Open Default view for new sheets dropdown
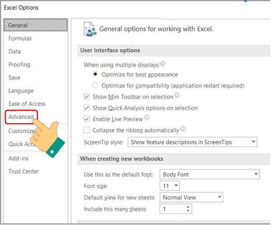Screen dimensions: 273x225 191,198
